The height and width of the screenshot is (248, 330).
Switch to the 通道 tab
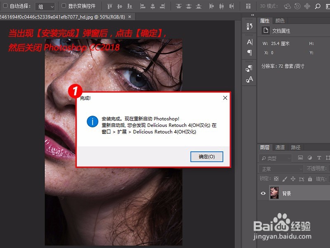(280, 147)
